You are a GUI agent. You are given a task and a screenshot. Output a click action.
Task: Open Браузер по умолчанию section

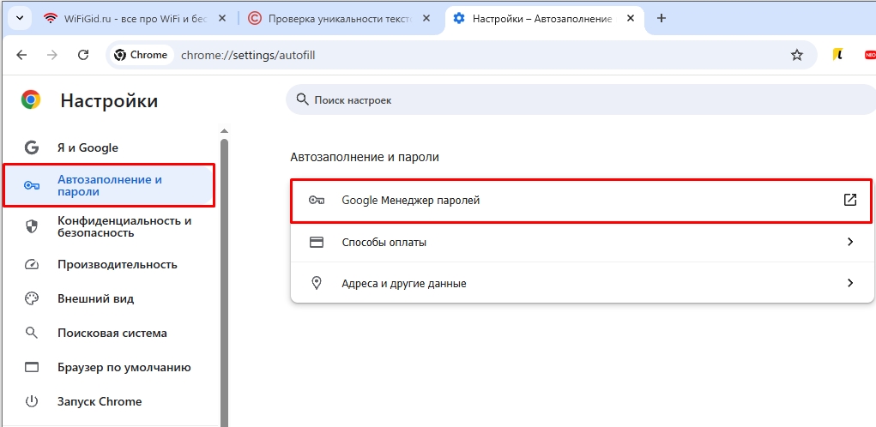(x=109, y=367)
